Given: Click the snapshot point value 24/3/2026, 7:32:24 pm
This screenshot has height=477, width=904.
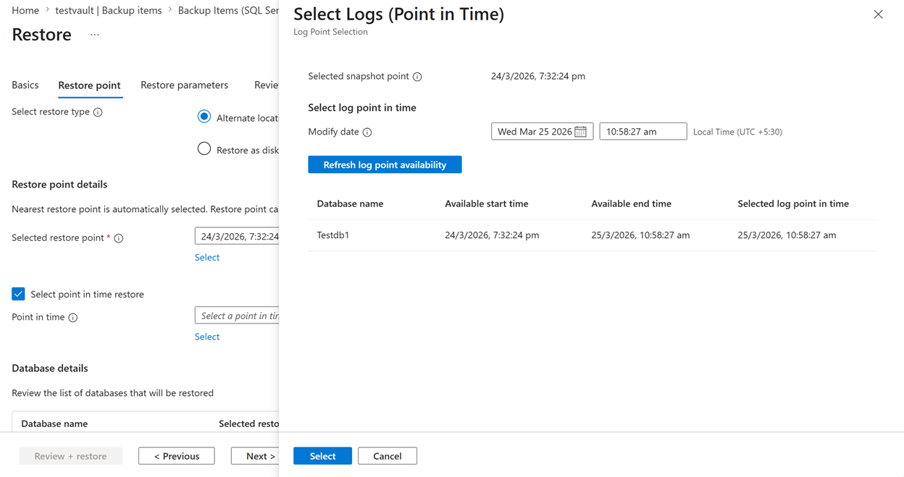Looking at the screenshot, I should pos(538,76).
